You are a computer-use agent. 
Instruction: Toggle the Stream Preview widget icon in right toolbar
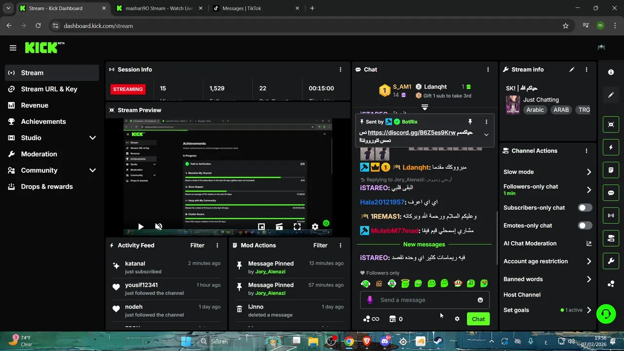coord(611,124)
